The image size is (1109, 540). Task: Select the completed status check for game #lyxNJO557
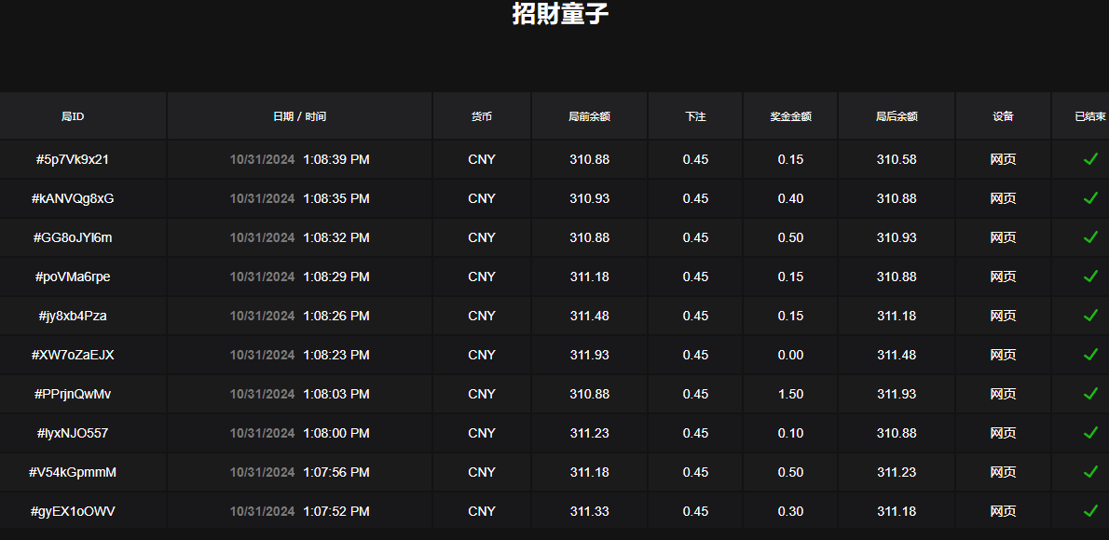click(x=1090, y=433)
